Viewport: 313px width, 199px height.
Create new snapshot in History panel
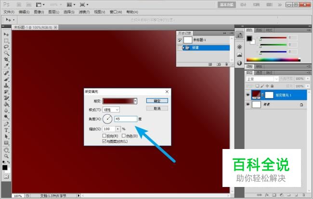coord(219,64)
